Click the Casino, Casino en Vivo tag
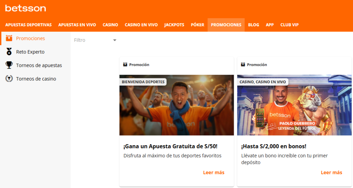This screenshot has height=188, width=353. [263, 82]
